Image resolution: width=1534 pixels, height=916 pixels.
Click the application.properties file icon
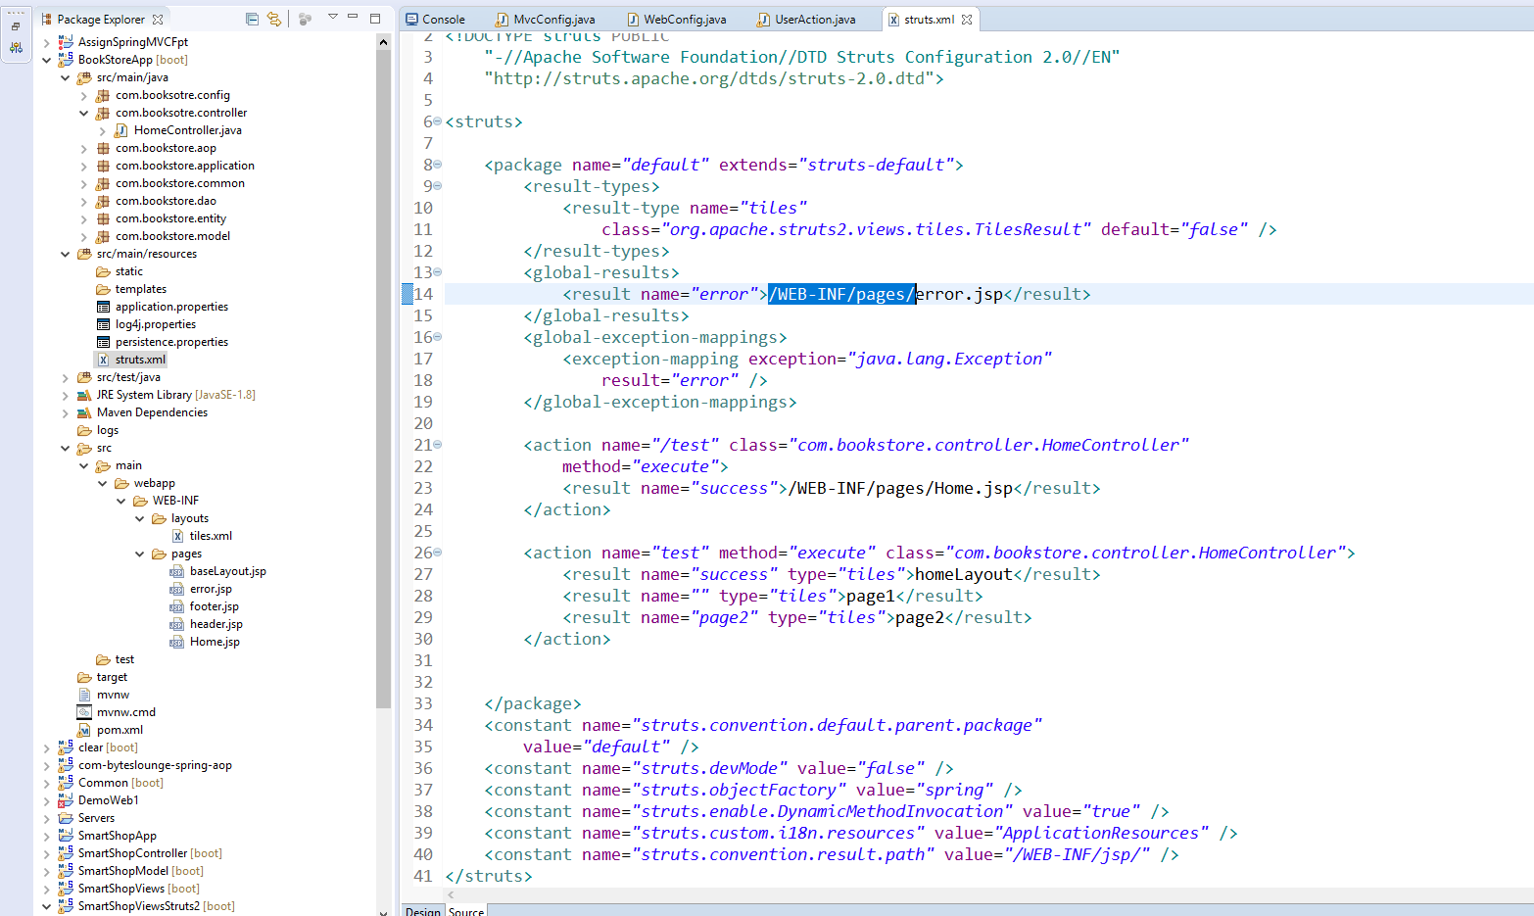point(103,307)
